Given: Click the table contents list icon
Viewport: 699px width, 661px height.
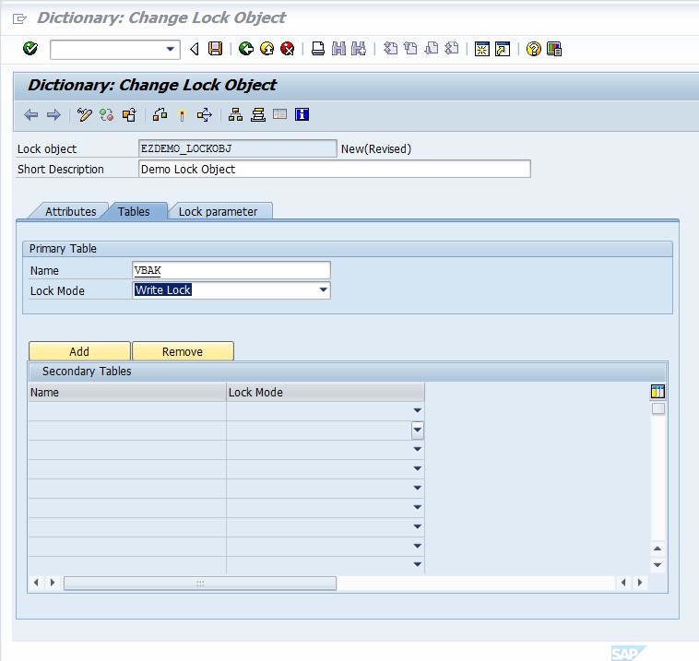Looking at the screenshot, I should tap(280, 114).
